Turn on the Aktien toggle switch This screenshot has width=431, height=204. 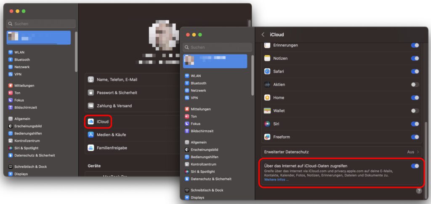415,84
